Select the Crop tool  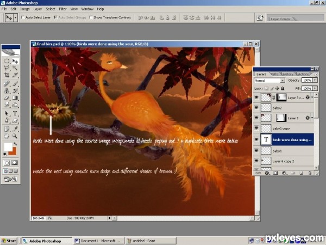7,75
